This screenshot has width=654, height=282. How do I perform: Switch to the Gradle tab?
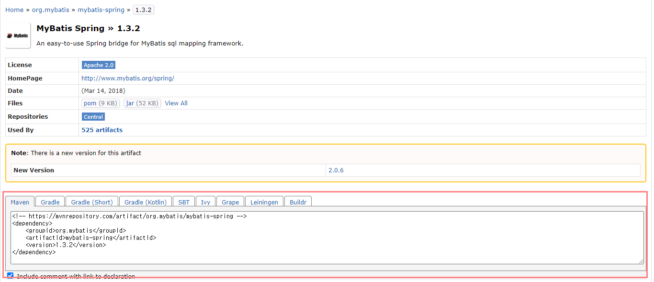(50, 202)
